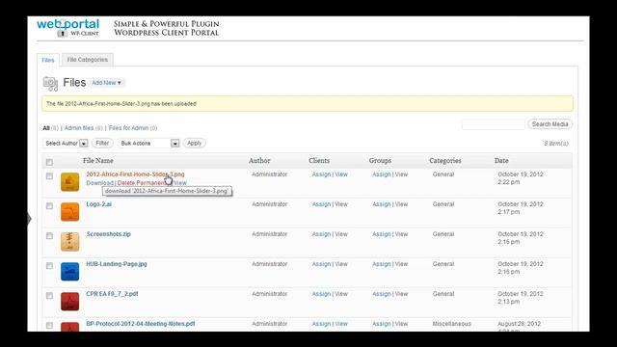Viewport: 617px width, 347px height.
Task: Check the box for 2012-Africa-First-Home-Slider-3.png
Action: (x=49, y=176)
